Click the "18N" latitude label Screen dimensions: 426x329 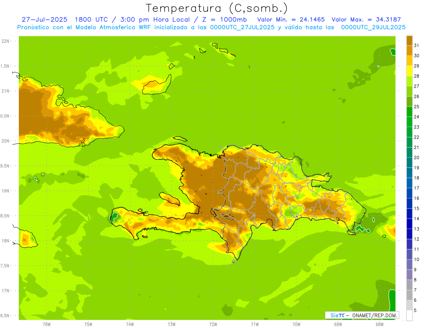tap(6, 241)
